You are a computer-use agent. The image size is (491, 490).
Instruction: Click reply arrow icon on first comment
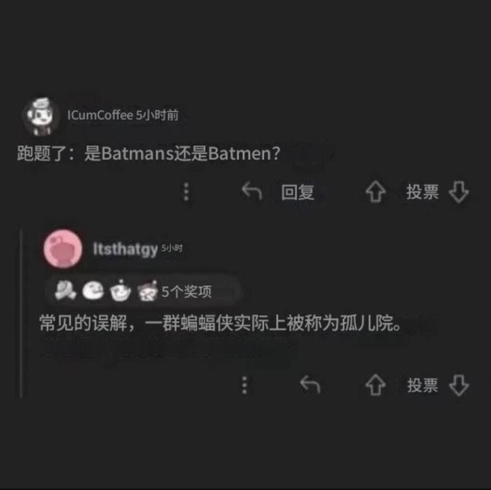252,191
